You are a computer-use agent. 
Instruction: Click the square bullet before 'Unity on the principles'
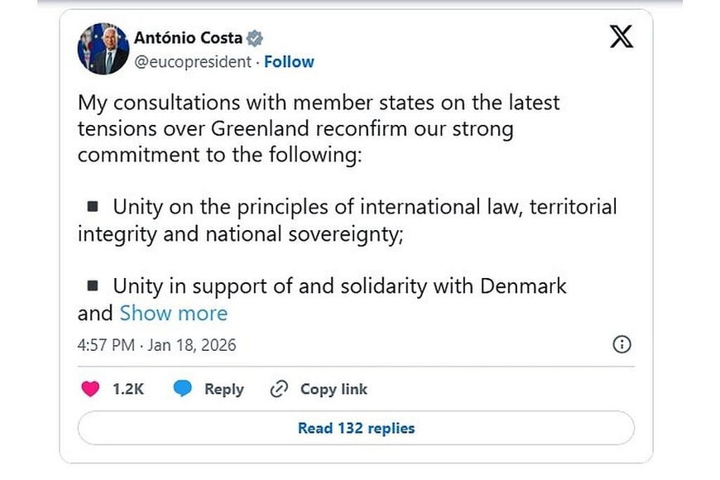coord(94,205)
